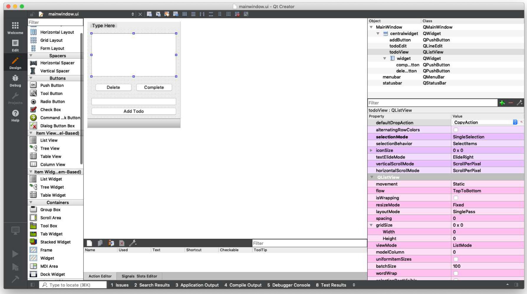Close the mainwindow.ui document with X
The width and height of the screenshot is (527, 294).
pyautogui.click(x=140, y=14)
